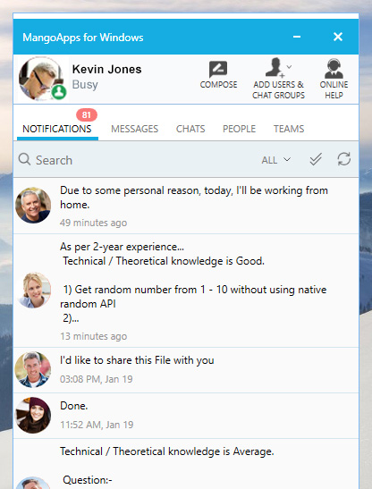Switch to the People tab

coord(239,129)
